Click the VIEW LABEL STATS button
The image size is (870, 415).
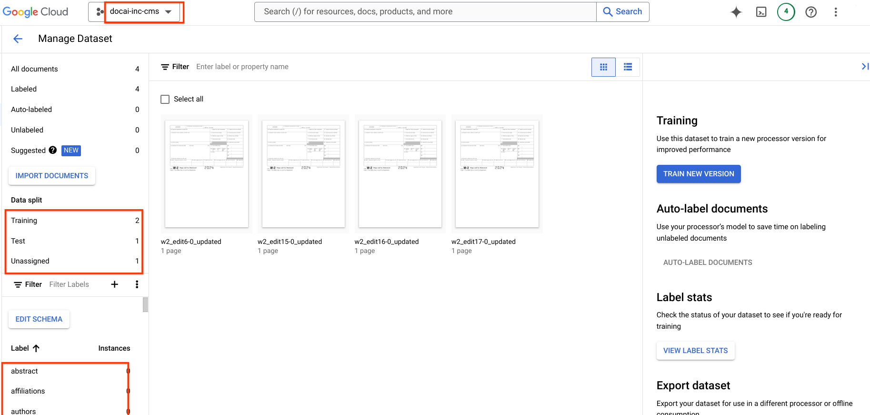tap(696, 351)
